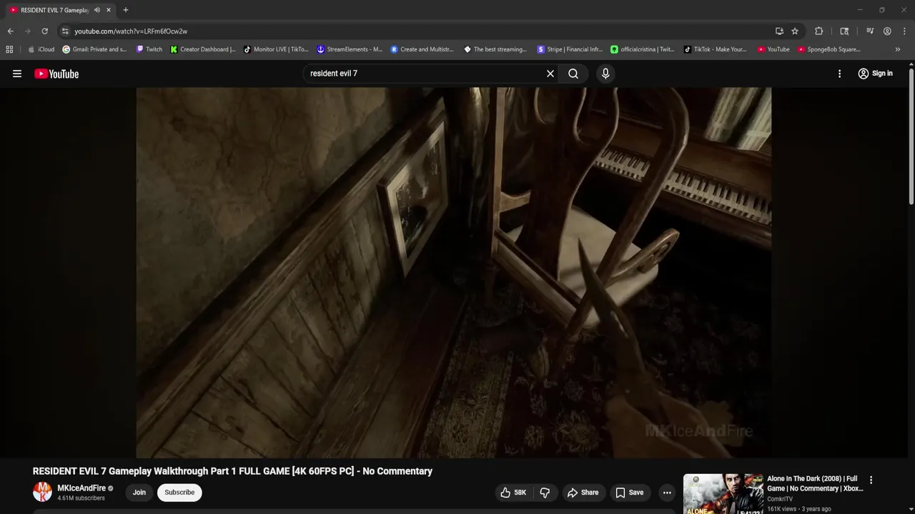
Task: Open the Extensions puzzle icon
Action: tap(819, 31)
